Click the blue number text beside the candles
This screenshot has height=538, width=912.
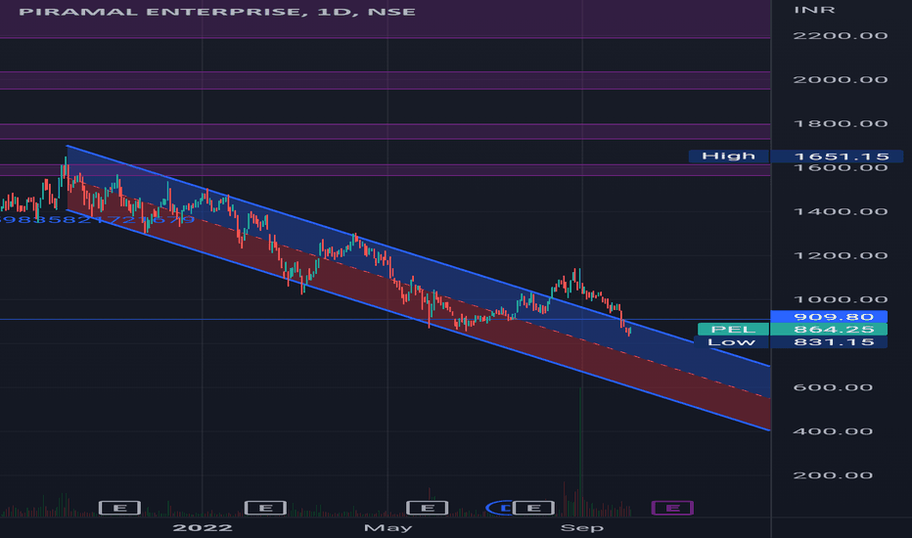tap(98, 219)
